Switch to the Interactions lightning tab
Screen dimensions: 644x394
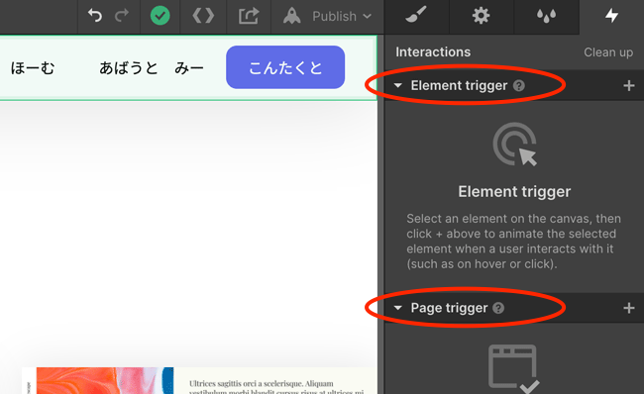point(611,16)
